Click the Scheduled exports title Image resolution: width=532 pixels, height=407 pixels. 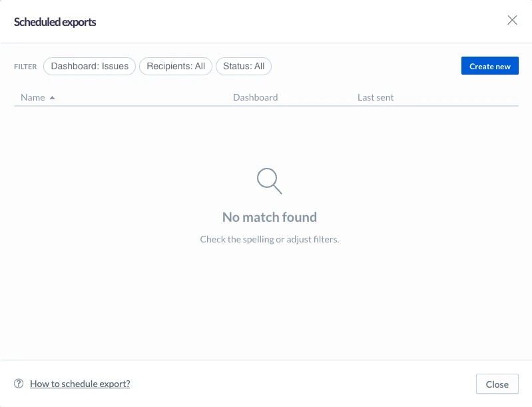[x=55, y=22]
